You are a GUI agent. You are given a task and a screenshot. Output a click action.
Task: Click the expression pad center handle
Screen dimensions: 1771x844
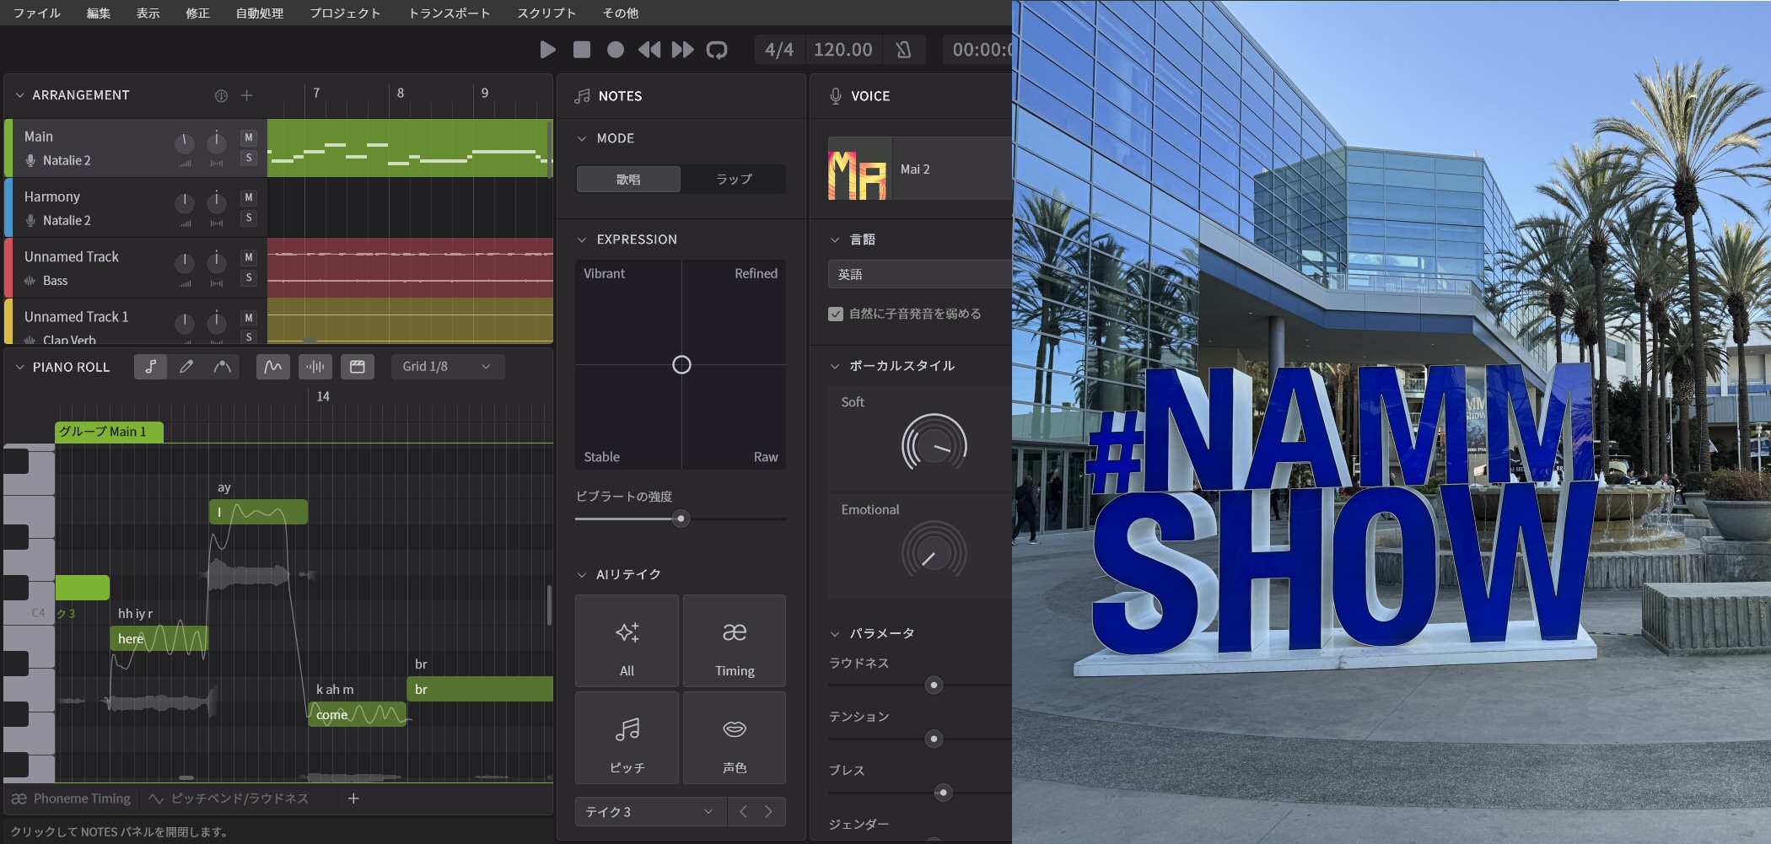(681, 365)
